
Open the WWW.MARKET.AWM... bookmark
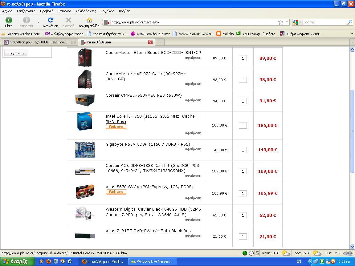(193, 34)
